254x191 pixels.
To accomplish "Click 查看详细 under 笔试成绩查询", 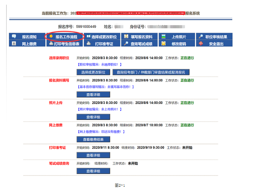I will pyautogui.click(x=93, y=171).
